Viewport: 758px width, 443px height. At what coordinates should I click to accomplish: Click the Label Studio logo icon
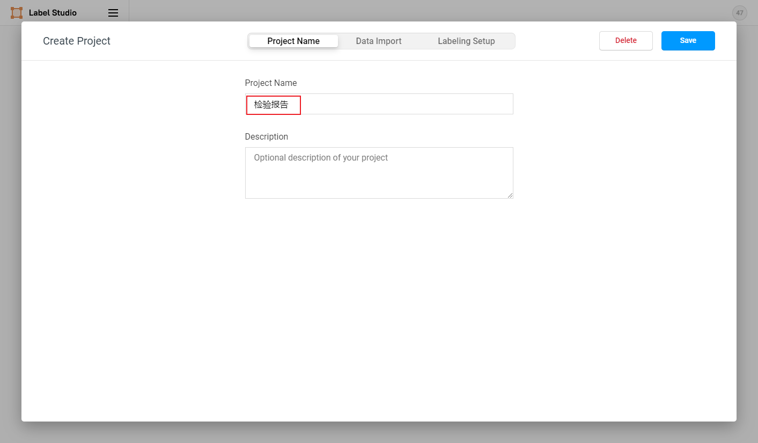pos(17,13)
